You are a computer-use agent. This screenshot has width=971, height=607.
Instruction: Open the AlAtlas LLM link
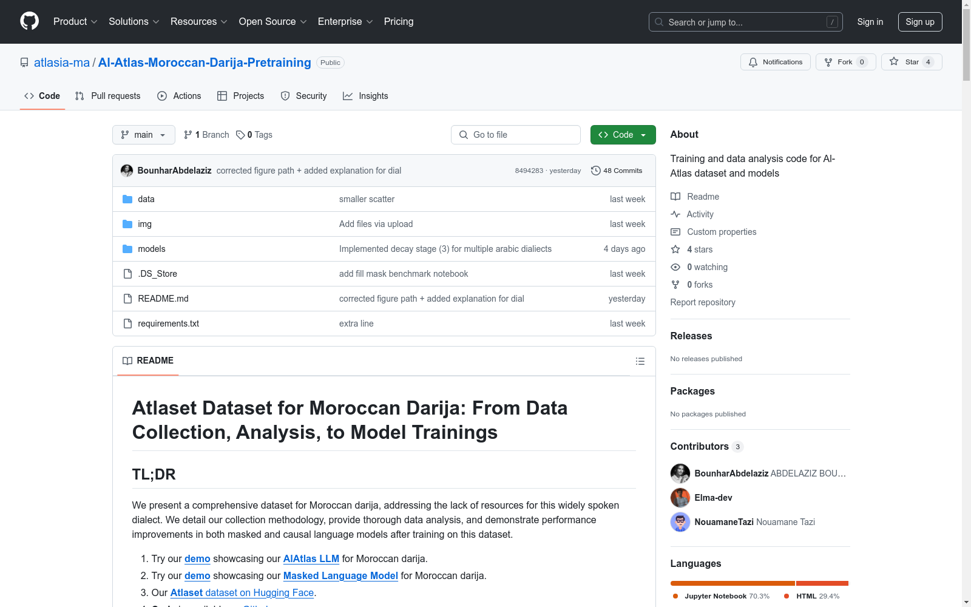point(311,558)
